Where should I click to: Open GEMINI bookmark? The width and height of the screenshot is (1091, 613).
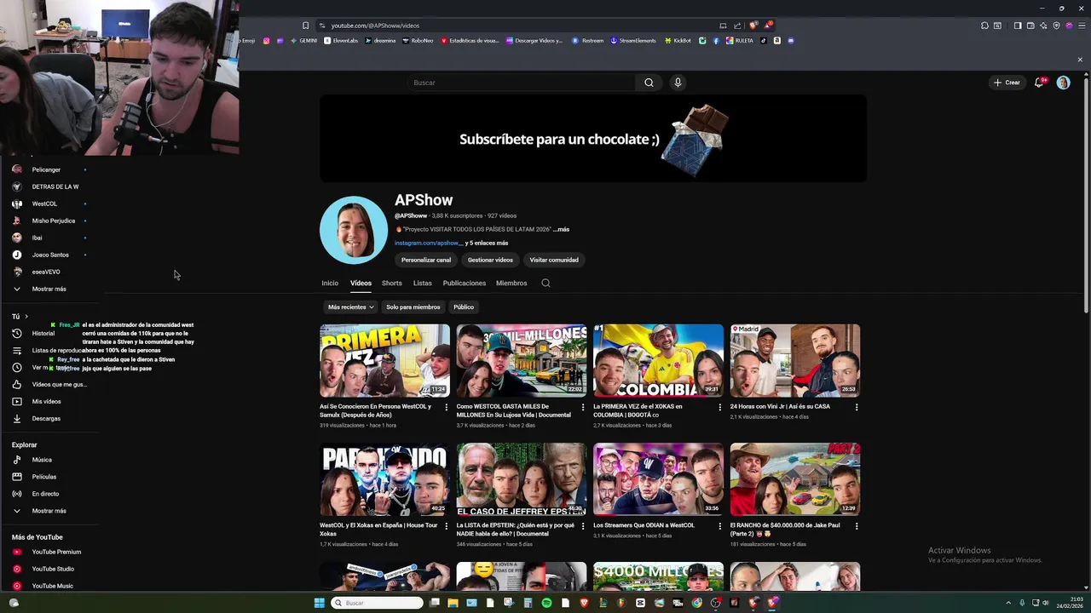click(x=303, y=41)
